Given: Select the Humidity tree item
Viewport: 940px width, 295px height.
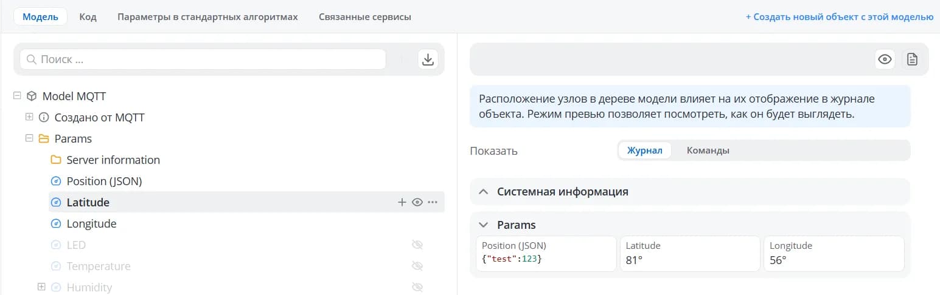Looking at the screenshot, I should [x=89, y=287].
